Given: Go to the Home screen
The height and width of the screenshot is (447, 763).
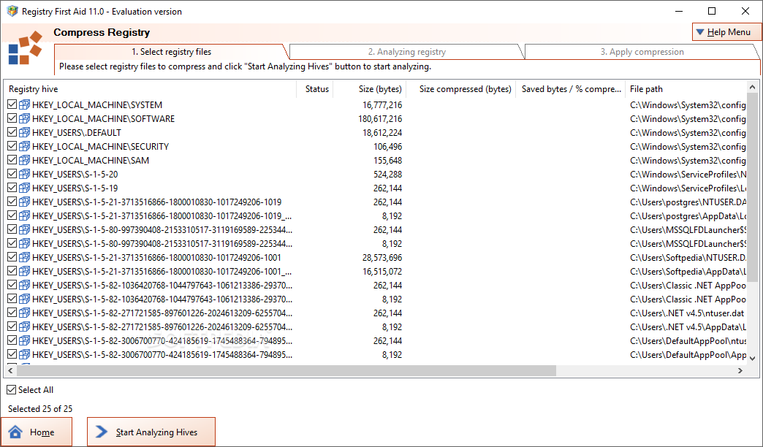Looking at the screenshot, I should point(37,432).
